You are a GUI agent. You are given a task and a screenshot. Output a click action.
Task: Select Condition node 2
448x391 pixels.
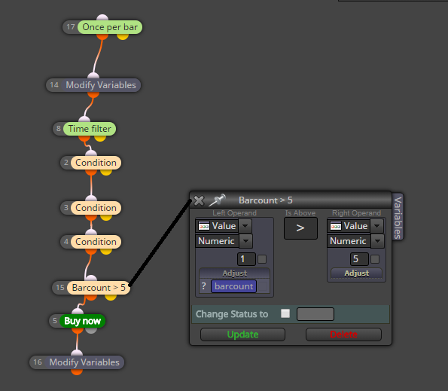click(x=96, y=163)
